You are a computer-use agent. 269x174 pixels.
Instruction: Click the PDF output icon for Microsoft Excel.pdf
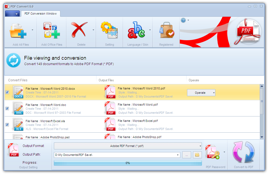tap(110, 125)
